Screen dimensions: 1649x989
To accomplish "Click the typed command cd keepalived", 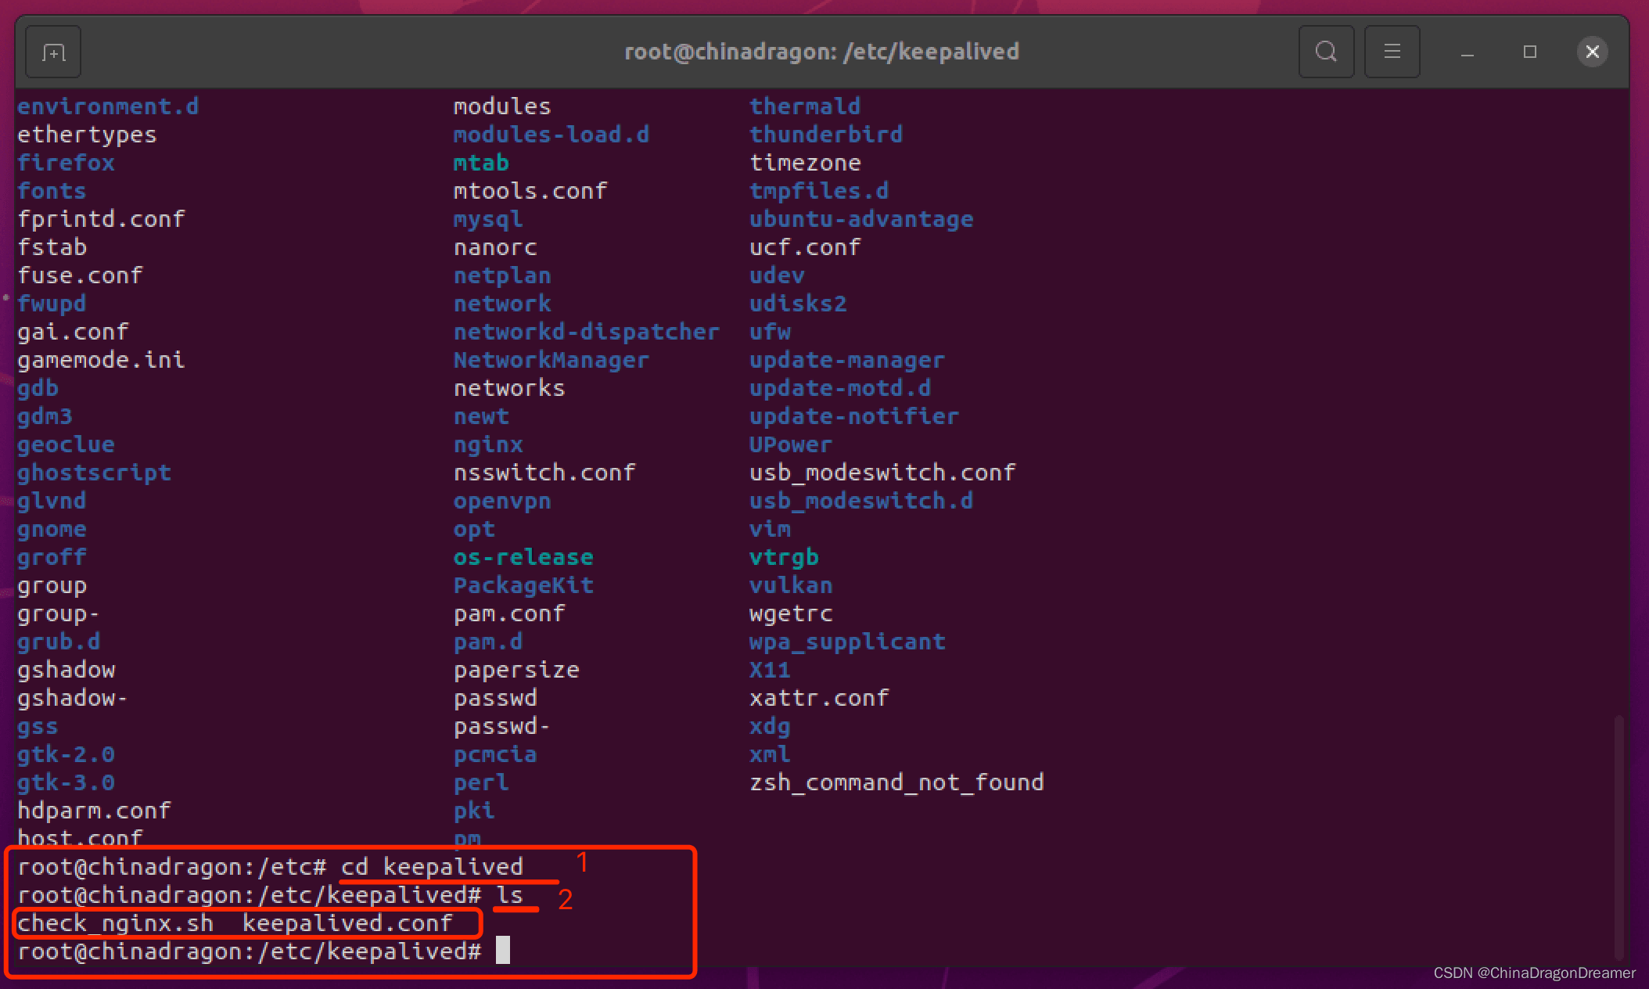I will tap(432, 867).
